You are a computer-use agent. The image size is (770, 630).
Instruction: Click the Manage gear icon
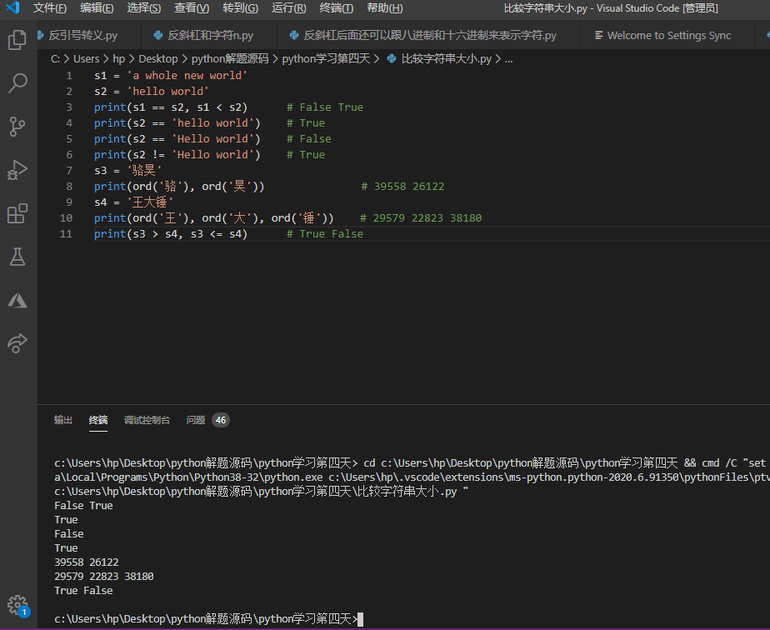[17, 605]
